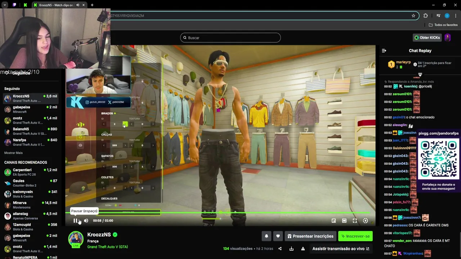Open BaianoNS channel in sidebar

tap(31, 131)
